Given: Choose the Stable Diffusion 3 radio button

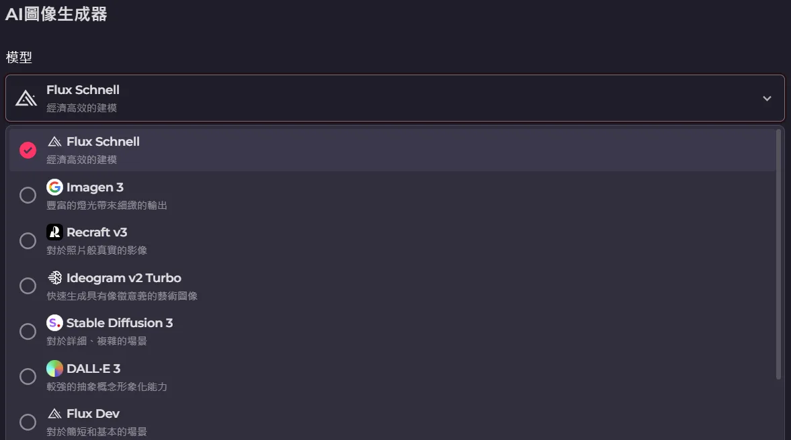Looking at the screenshot, I should 28,331.
